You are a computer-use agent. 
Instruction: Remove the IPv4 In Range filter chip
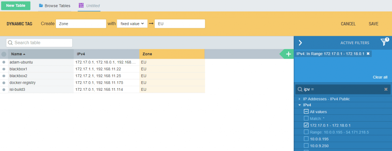(368, 53)
